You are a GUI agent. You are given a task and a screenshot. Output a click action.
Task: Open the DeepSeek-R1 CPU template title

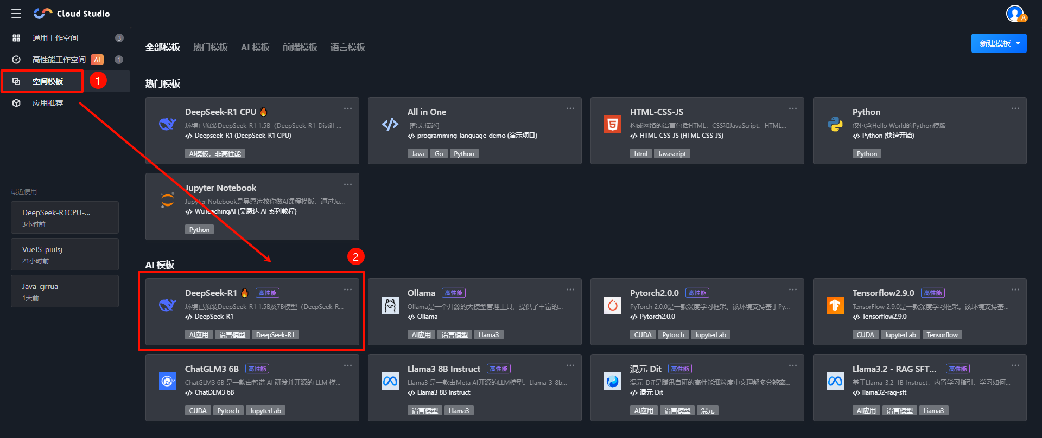[x=220, y=112]
